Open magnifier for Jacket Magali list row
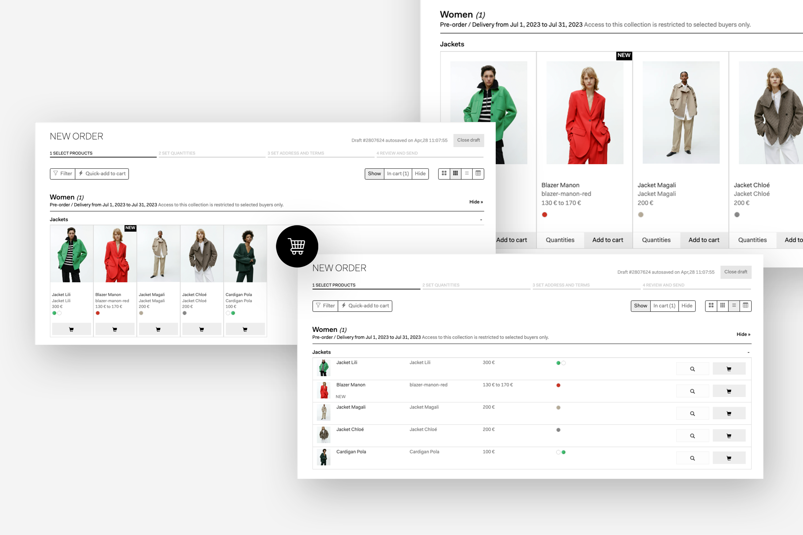The width and height of the screenshot is (803, 535). (692, 414)
